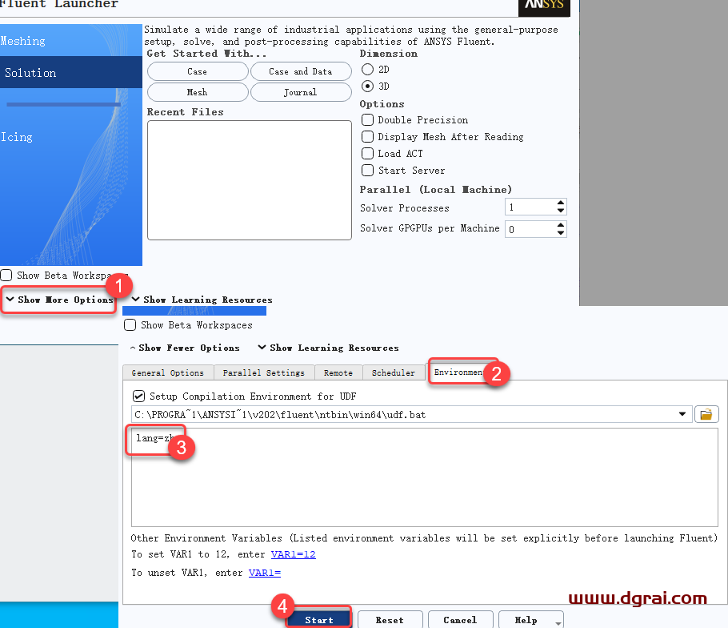Switch to Remote tab
The image size is (728, 628).
point(338,372)
